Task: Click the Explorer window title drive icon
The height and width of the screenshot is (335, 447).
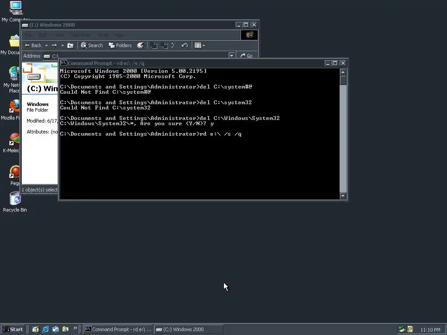Action: (25, 25)
